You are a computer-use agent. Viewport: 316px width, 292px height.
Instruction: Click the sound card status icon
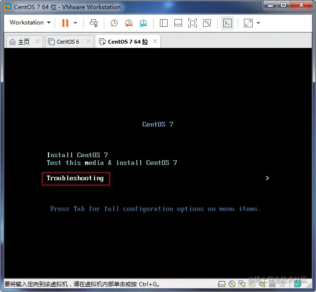click(x=262, y=284)
